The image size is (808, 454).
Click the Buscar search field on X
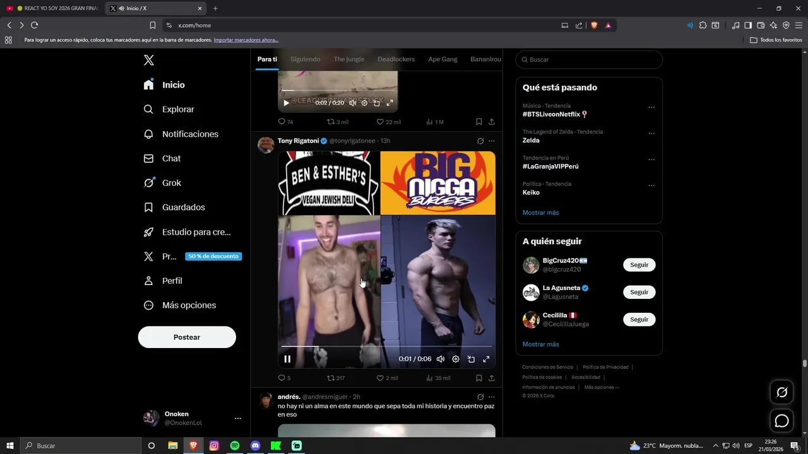coord(589,59)
